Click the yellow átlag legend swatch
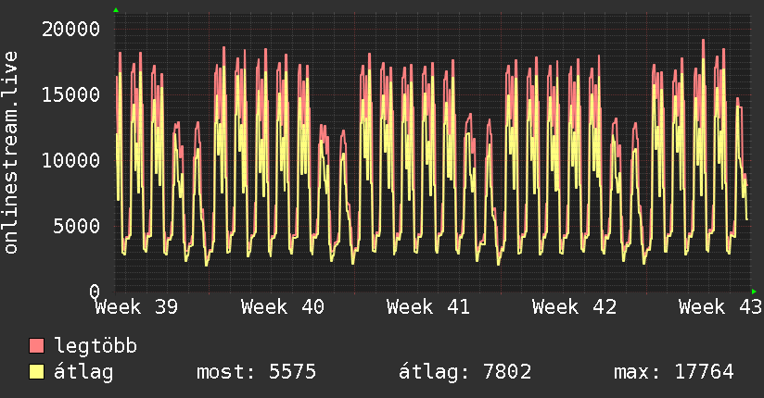 click(36, 372)
